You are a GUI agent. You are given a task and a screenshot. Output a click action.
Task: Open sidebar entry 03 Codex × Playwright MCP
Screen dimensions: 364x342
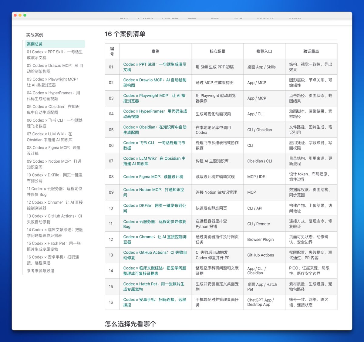52,82
